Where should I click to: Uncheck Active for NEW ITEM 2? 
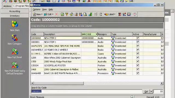[x=138, y=38]
